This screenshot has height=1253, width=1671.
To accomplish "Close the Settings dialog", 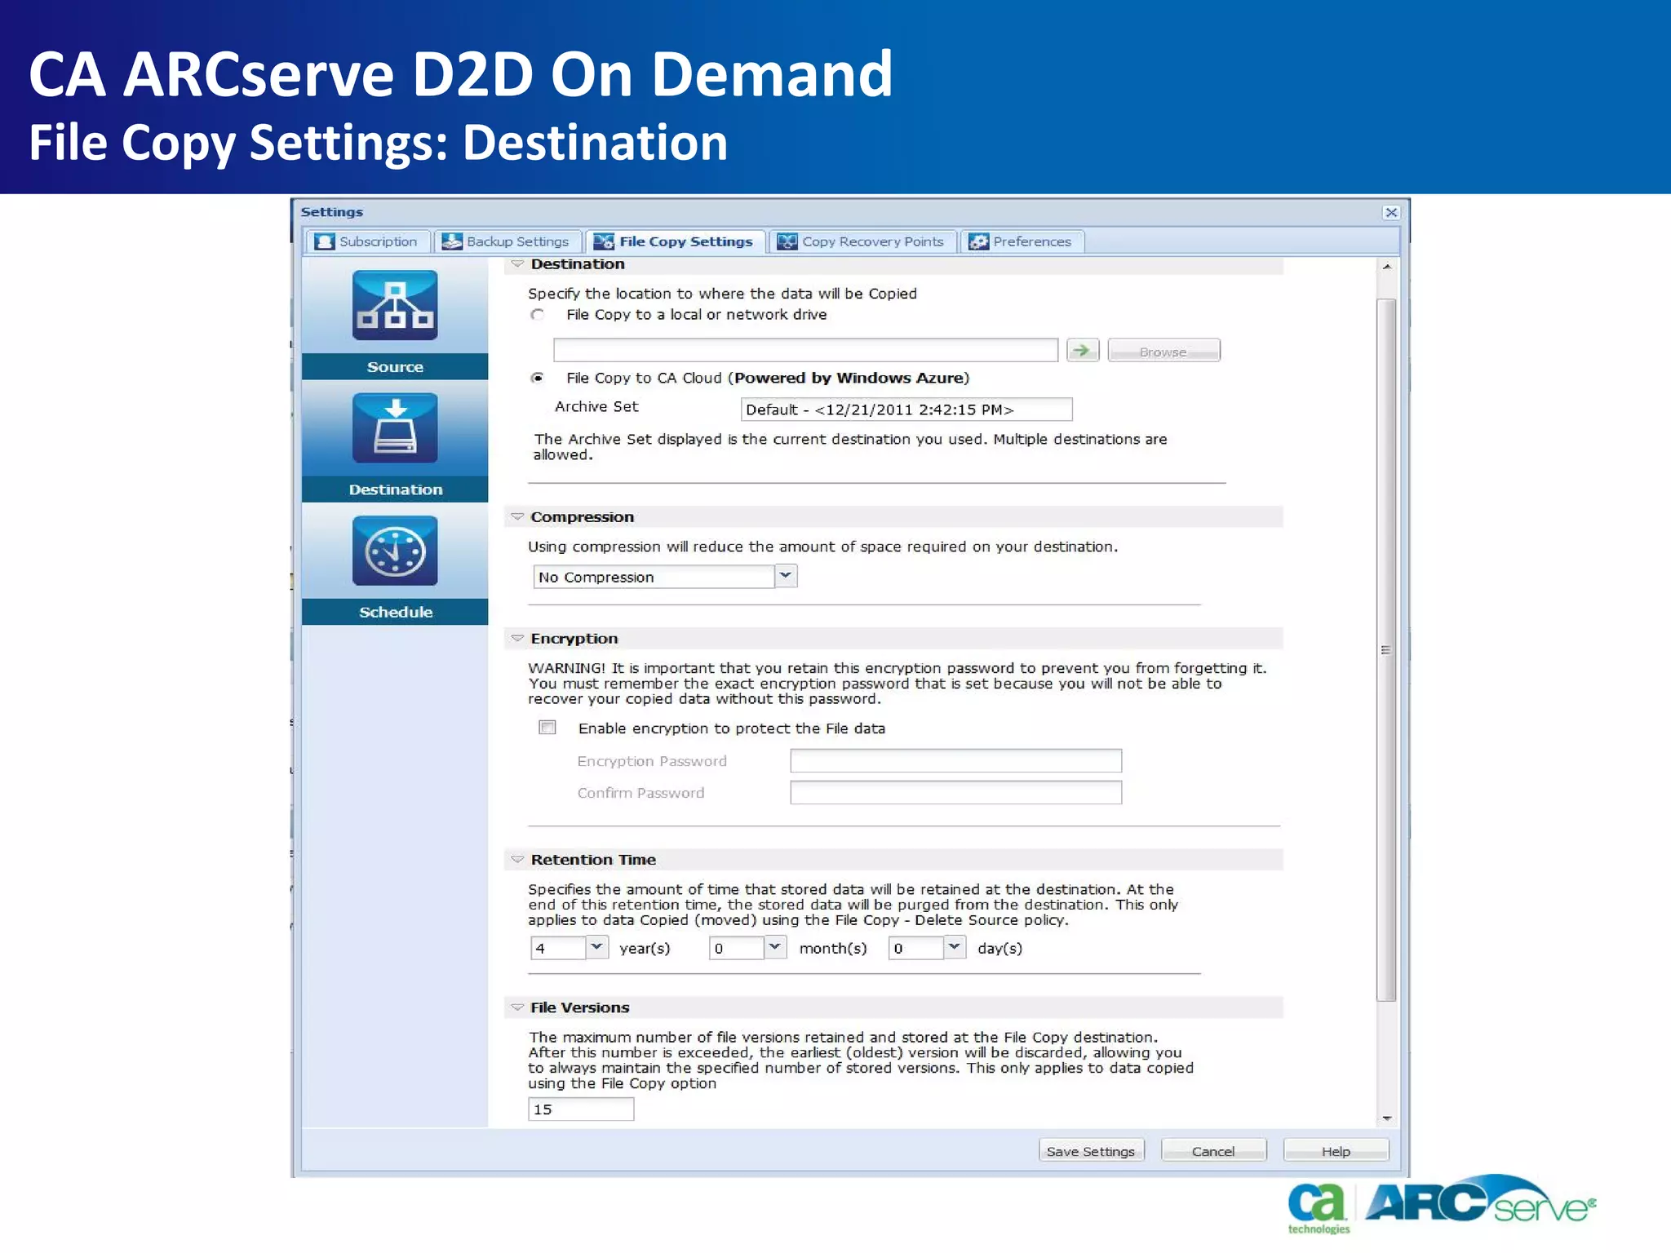I will pos(1391,212).
